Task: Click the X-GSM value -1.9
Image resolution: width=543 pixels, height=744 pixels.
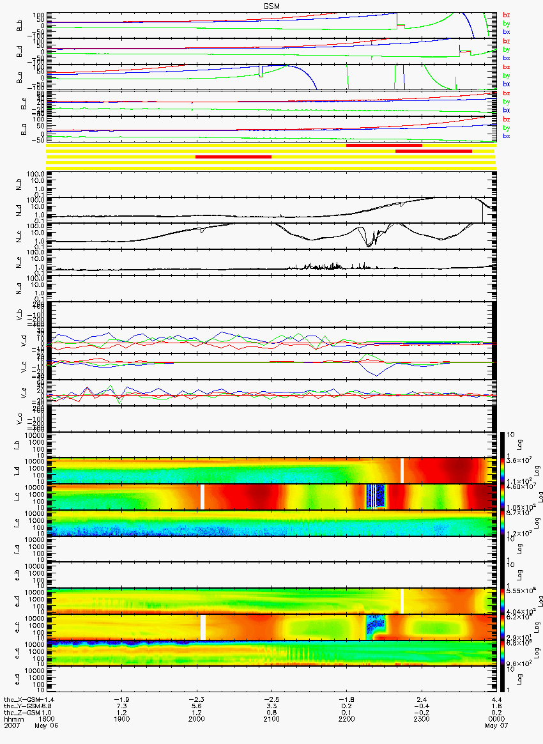Action: [122, 700]
